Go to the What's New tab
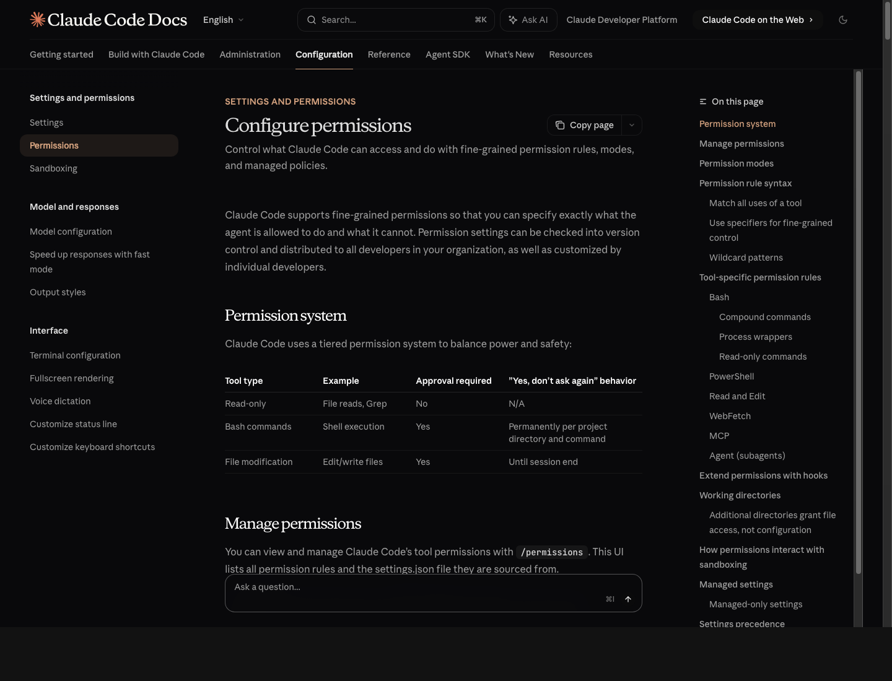This screenshot has height=681, width=892. 509,54
